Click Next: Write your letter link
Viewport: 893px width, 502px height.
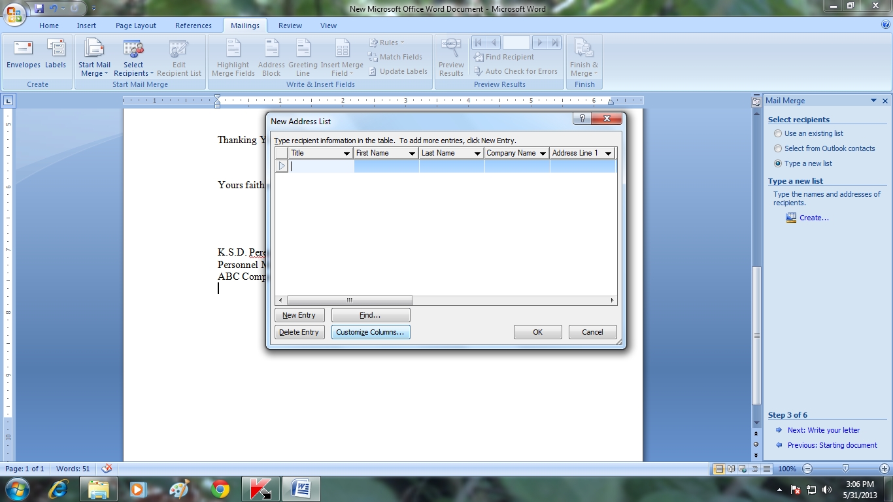(x=824, y=430)
